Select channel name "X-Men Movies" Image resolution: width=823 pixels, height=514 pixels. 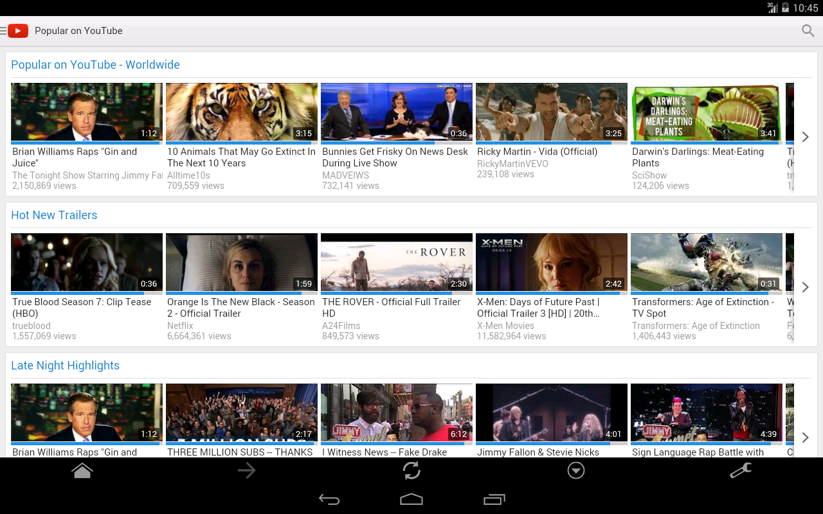[x=505, y=326]
